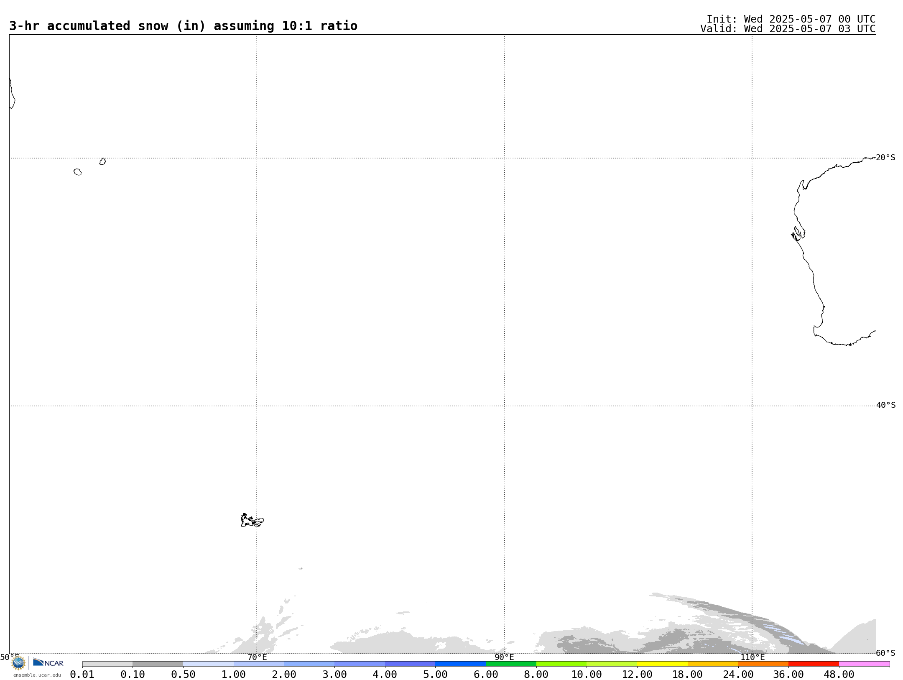Screen dimensions: 903x680
Task: Select the light gray 0.01–0.10 color swatch
Action: click(107, 664)
